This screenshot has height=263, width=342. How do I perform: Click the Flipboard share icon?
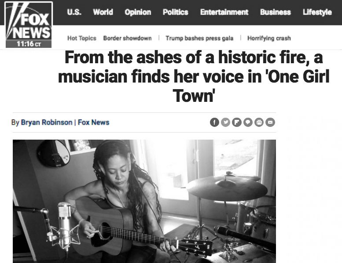(x=237, y=122)
